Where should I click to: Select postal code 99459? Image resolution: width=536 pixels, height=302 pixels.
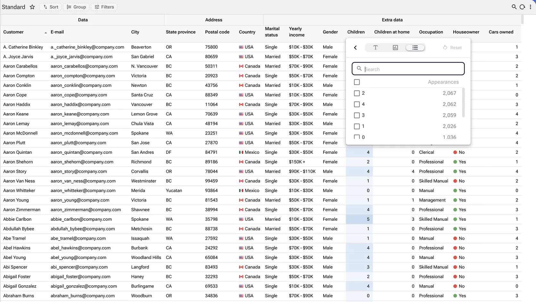211,181
